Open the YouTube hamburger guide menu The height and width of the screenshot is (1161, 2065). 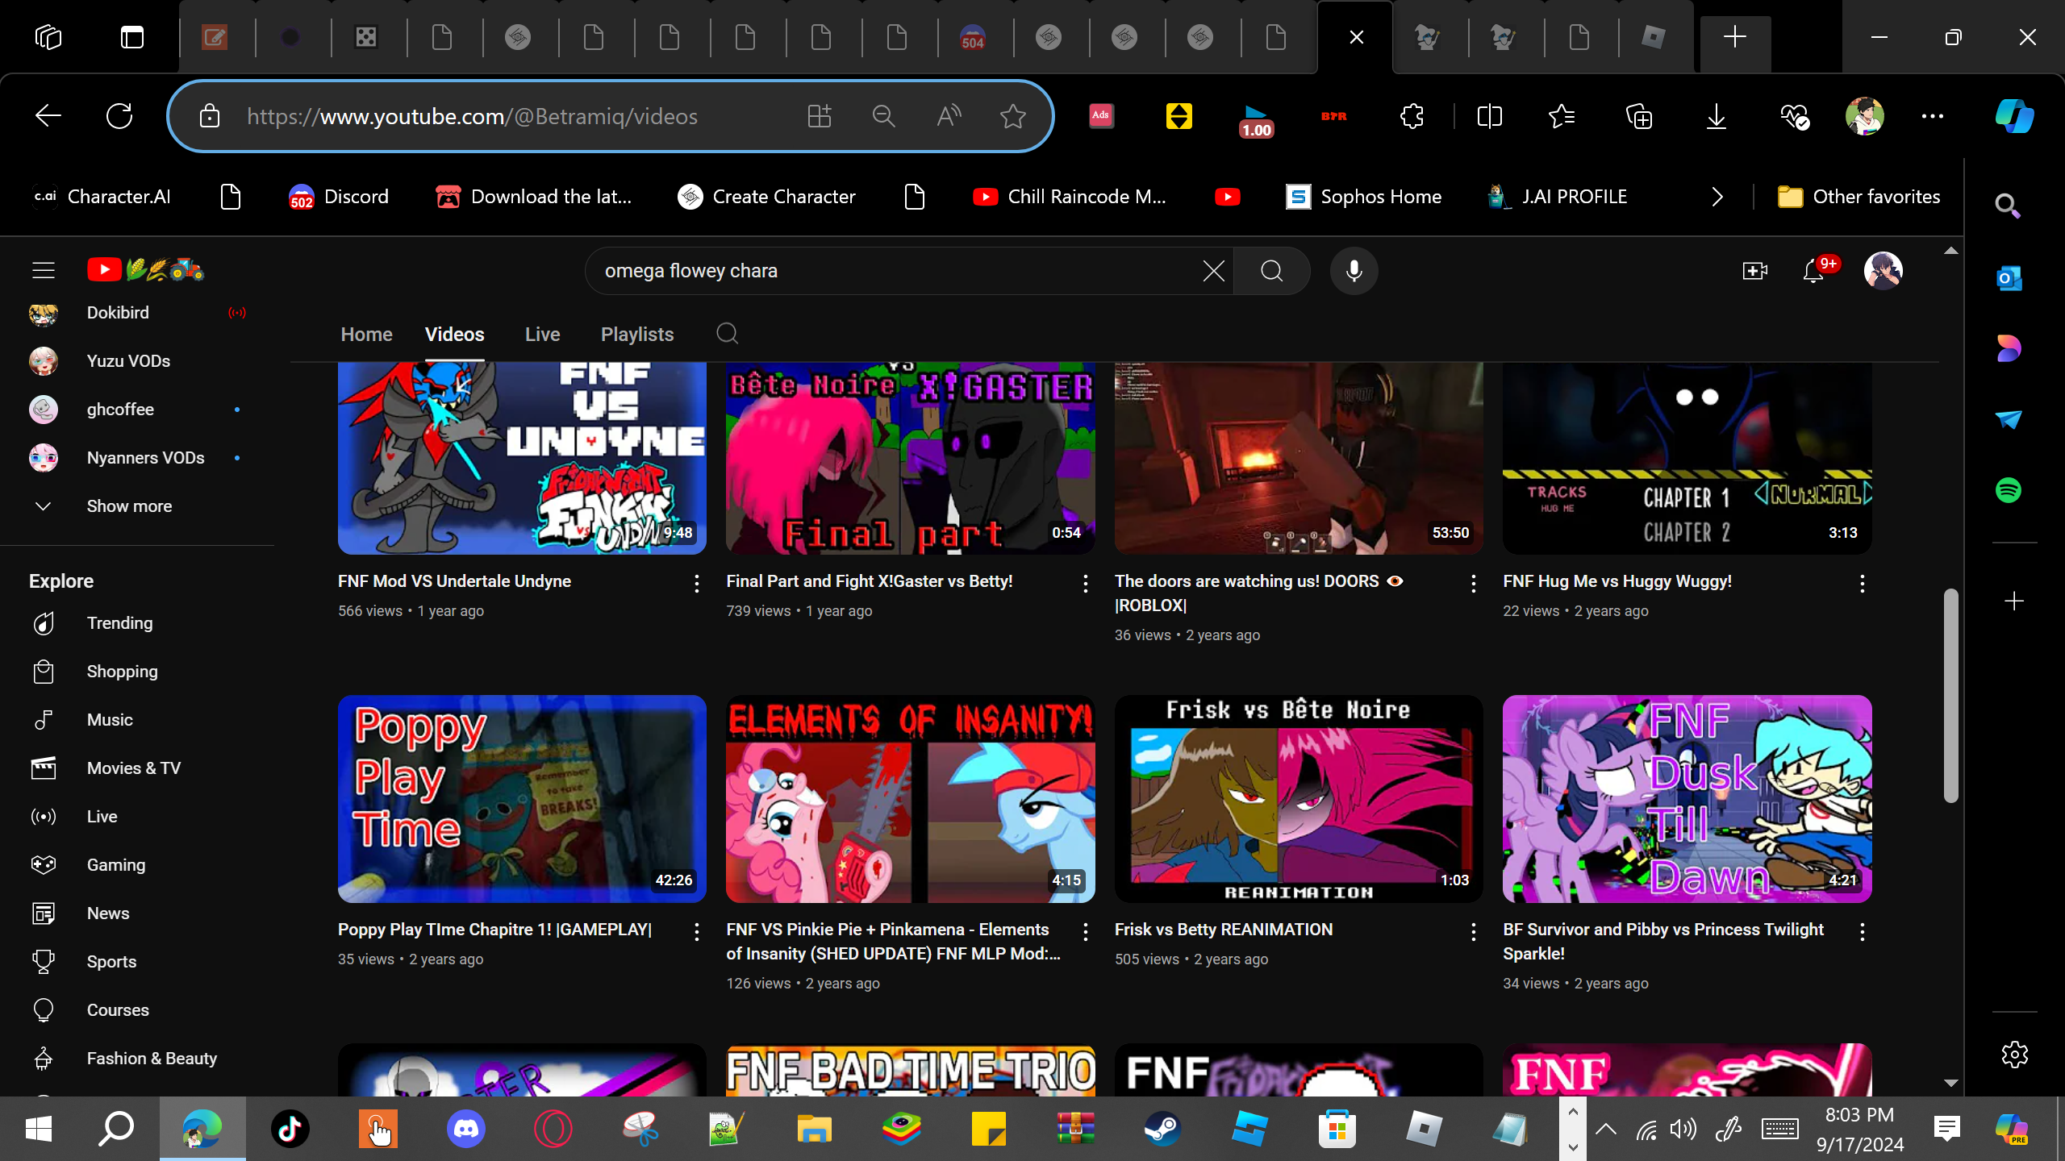tap(44, 270)
